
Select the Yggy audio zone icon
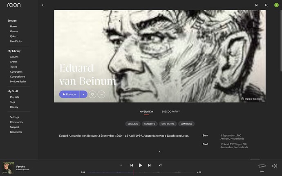click(x=262, y=166)
